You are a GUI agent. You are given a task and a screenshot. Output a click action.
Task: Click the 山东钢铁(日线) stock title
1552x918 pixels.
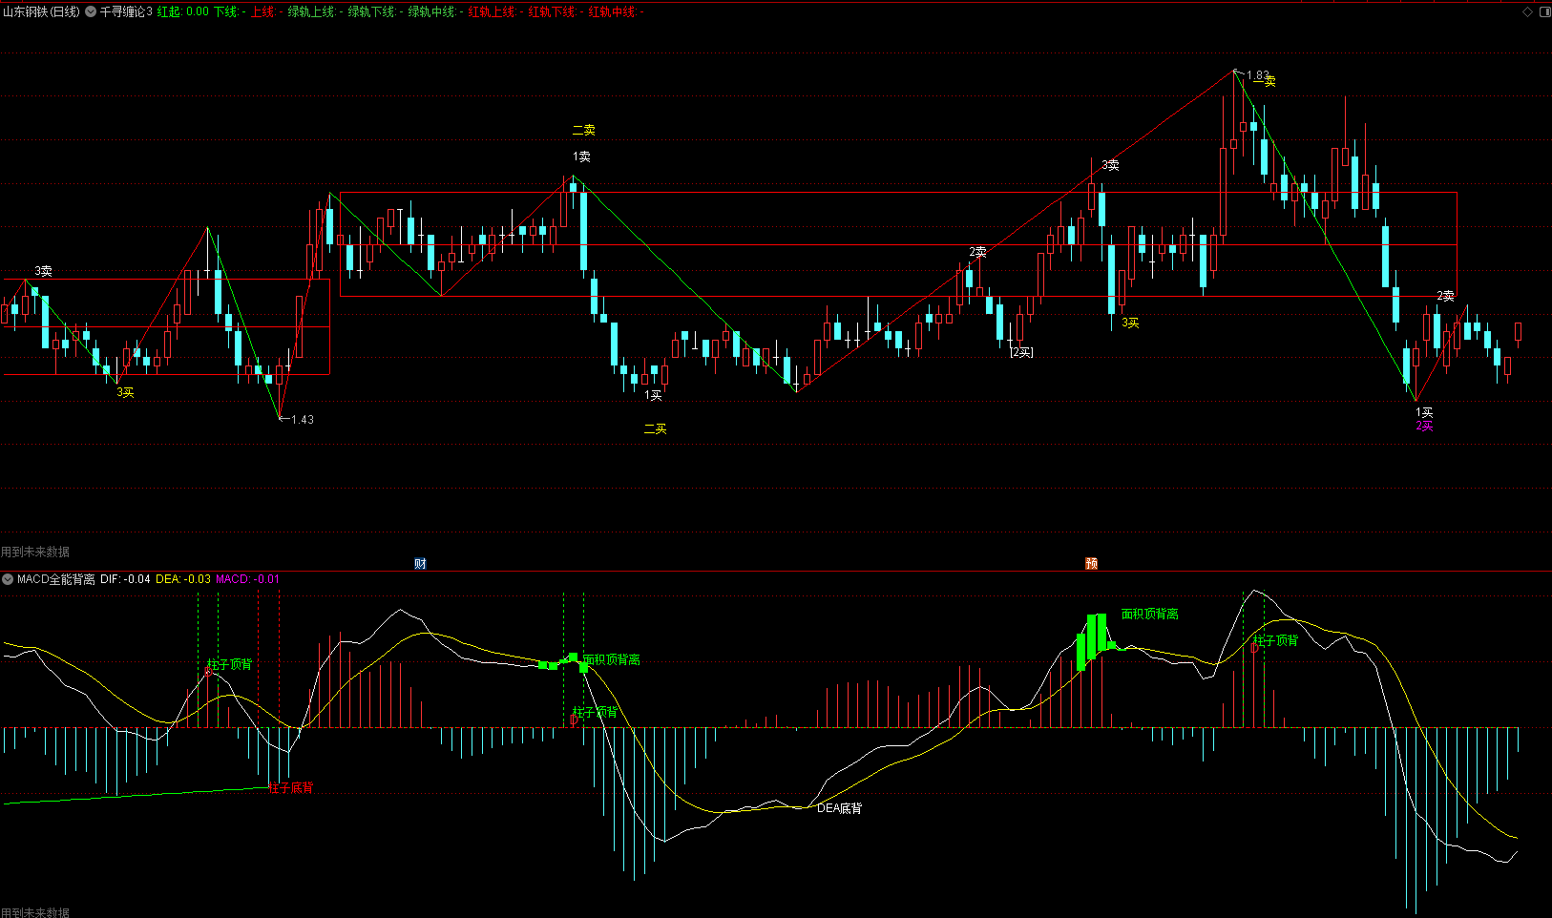click(x=41, y=11)
